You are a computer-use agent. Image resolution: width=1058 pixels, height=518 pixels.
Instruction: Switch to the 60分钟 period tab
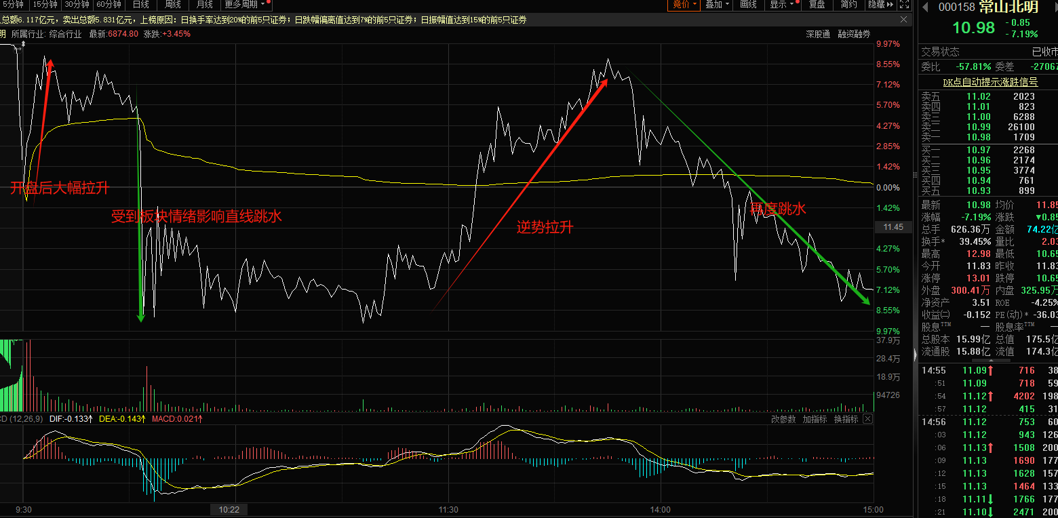(x=109, y=4)
